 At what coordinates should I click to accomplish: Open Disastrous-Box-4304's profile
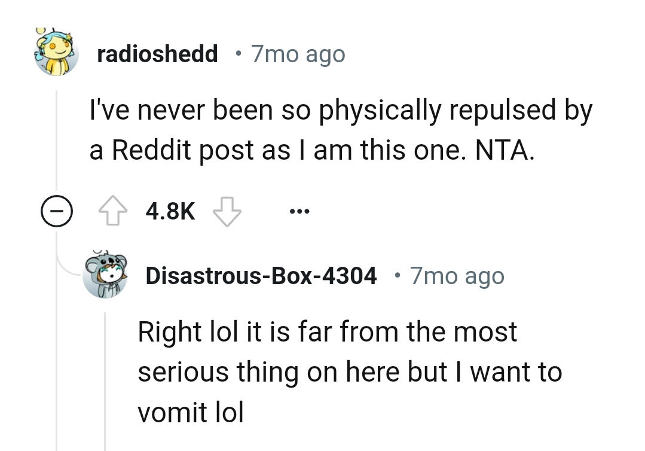[261, 275]
